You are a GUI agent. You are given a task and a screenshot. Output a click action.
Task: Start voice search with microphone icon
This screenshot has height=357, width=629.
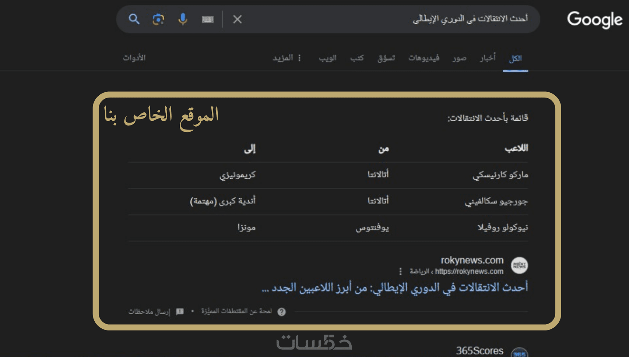pos(183,19)
